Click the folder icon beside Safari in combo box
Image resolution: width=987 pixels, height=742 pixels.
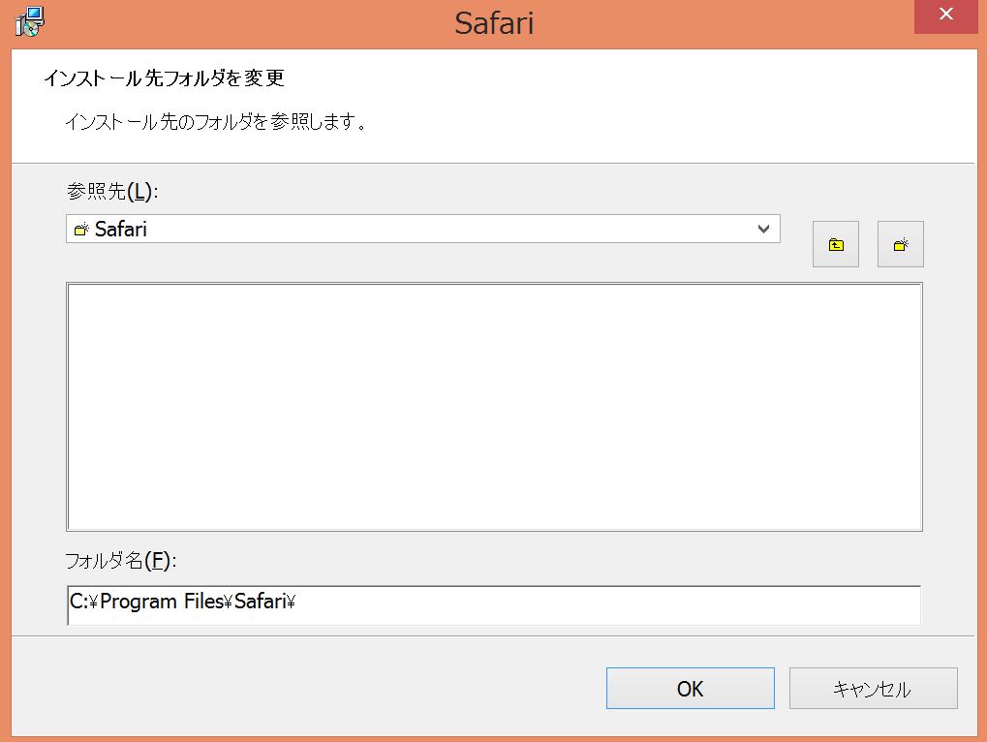tap(81, 230)
